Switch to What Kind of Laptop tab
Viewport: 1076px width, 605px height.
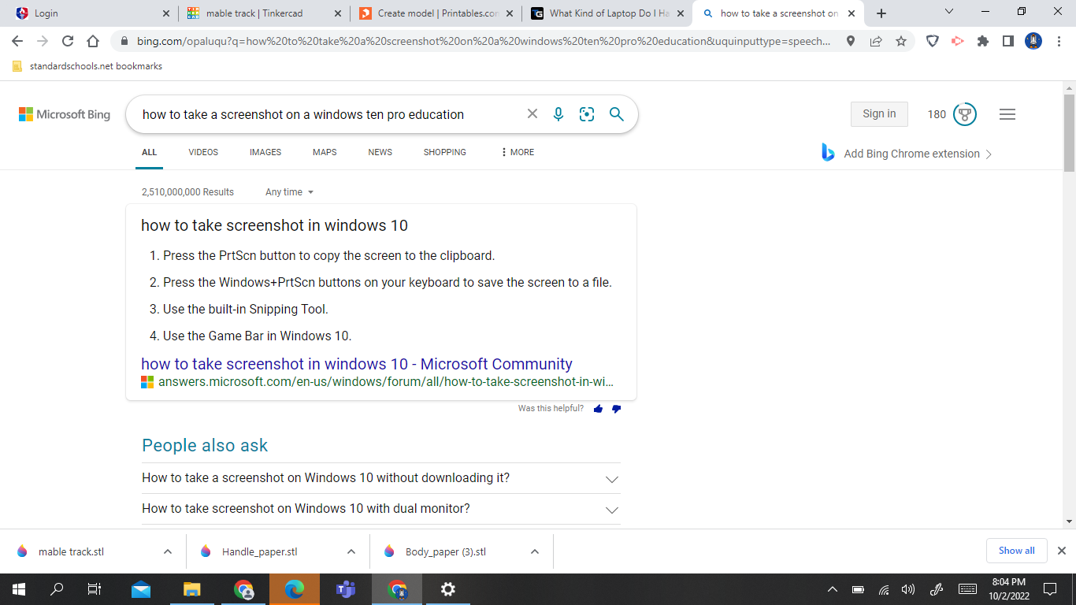(608, 13)
